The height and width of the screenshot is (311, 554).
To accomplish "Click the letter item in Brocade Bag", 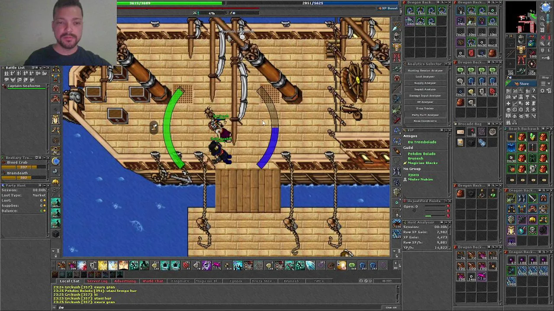I will tap(461, 132).
